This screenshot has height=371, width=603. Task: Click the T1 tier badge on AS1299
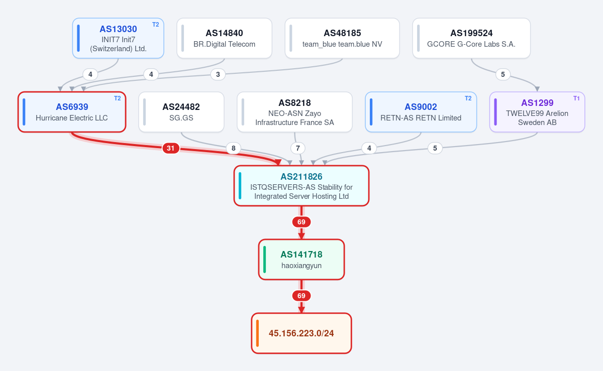pyautogui.click(x=576, y=98)
